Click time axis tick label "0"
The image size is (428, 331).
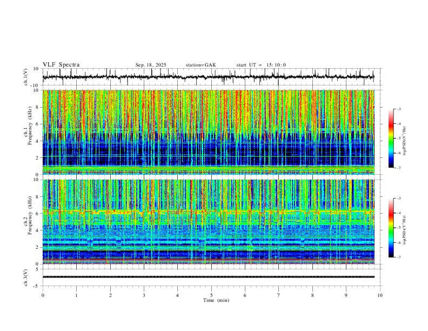pos(43,295)
